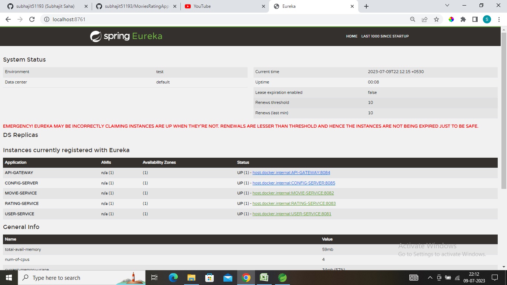Click the Lease expiration enabled label
Viewport: 507px width, 285px height.
pos(279,92)
